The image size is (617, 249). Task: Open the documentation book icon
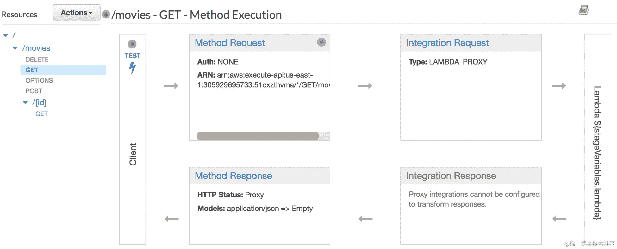[x=584, y=10]
